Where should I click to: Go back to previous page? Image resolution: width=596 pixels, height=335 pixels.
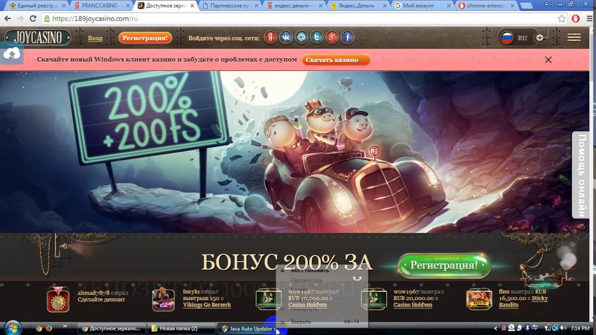coord(7,19)
